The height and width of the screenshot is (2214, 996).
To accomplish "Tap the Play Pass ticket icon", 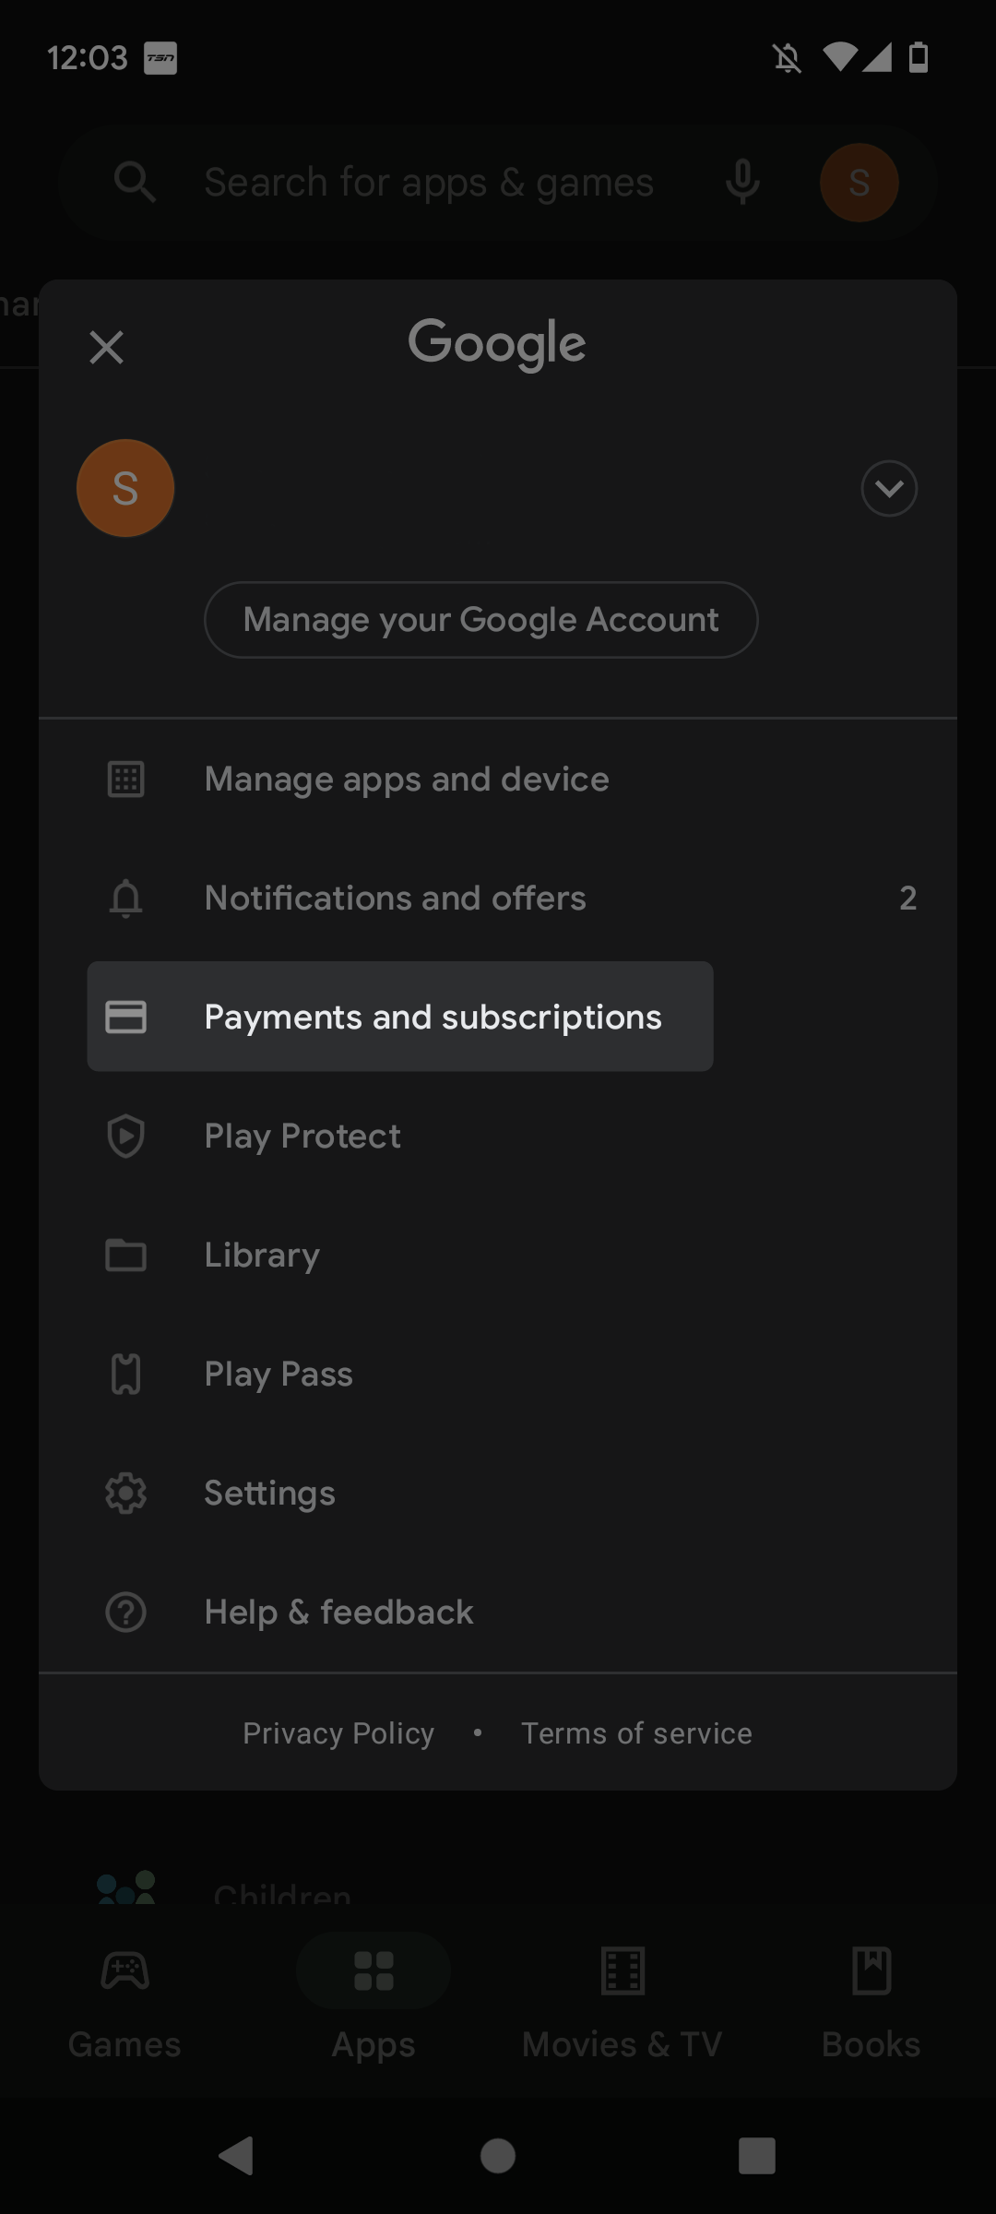I will [126, 1375].
